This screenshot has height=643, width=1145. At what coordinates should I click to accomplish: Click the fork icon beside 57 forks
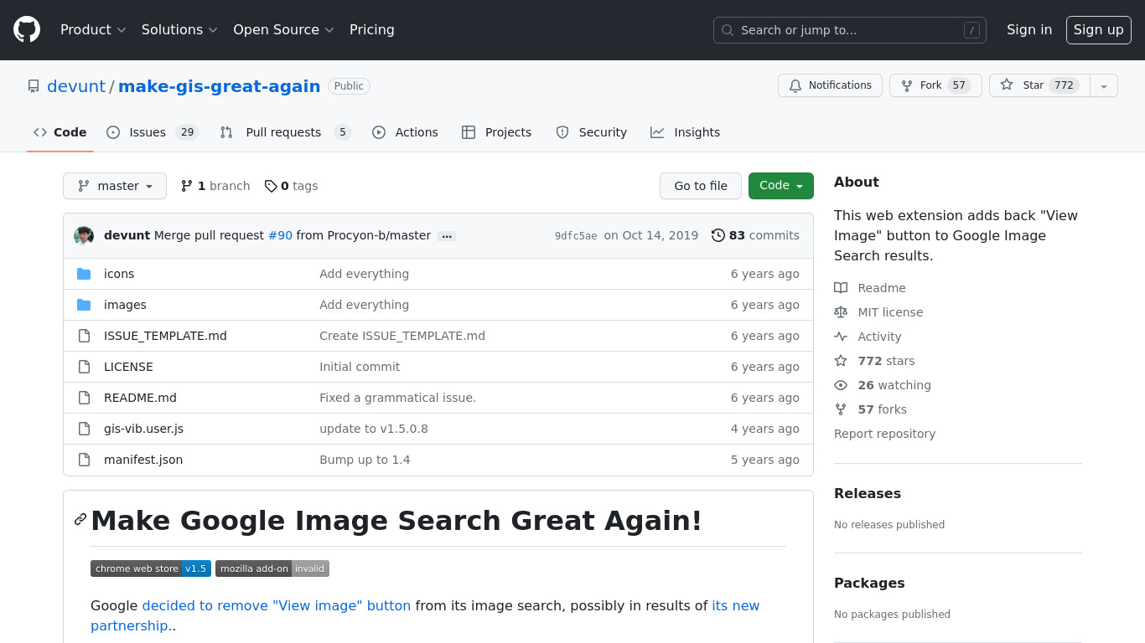[841, 409]
